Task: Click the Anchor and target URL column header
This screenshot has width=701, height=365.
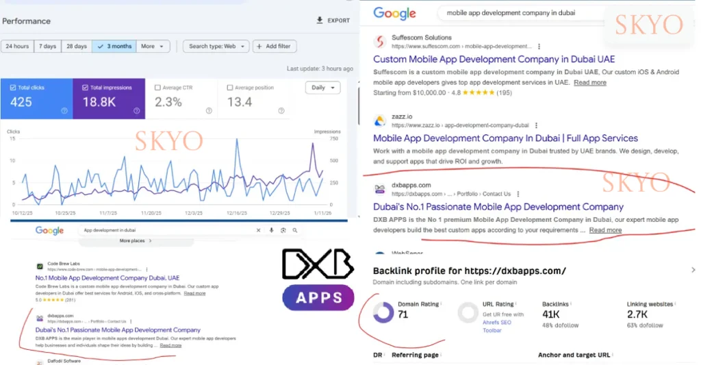Action: [x=574, y=355]
